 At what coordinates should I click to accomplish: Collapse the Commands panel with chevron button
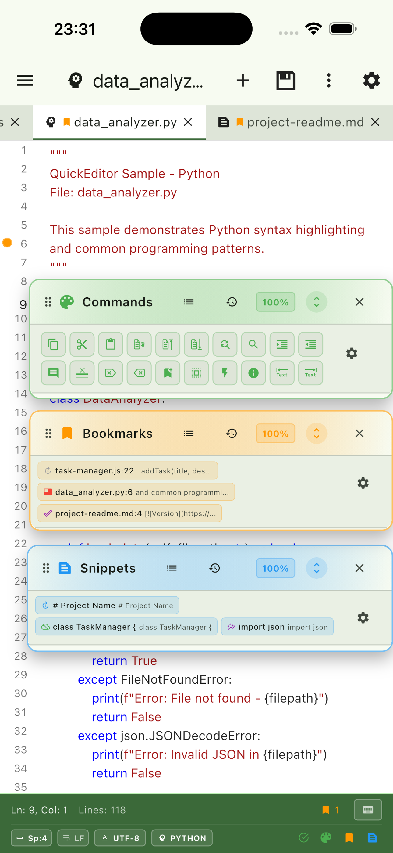click(x=316, y=302)
